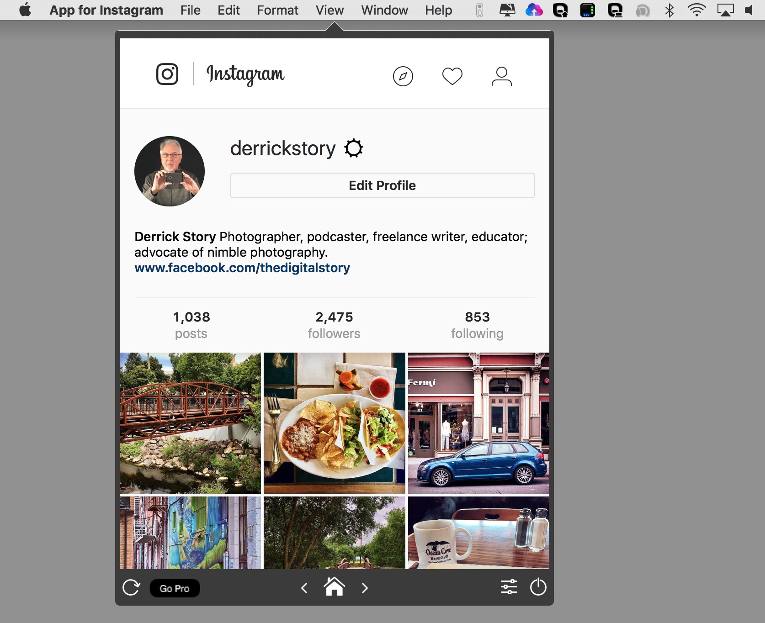Open the Wi-Fi menu bar icon
Image resolution: width=765 pixels, height=623 pixels.
(696, 10)
